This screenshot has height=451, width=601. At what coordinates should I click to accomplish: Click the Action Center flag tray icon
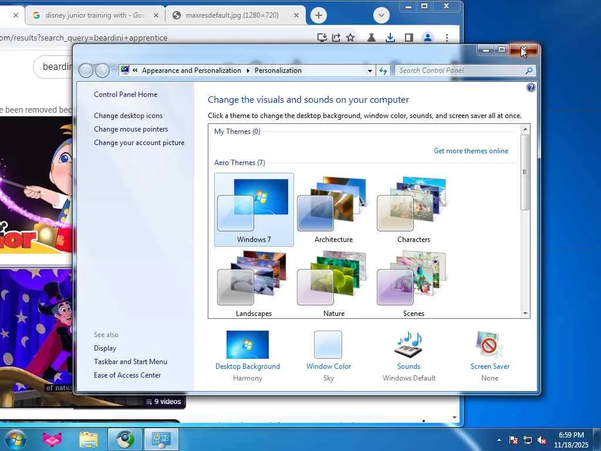pos(514,440)
